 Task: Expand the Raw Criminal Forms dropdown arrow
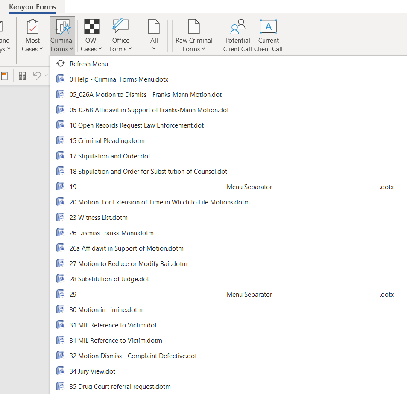[x=203, y=49]
